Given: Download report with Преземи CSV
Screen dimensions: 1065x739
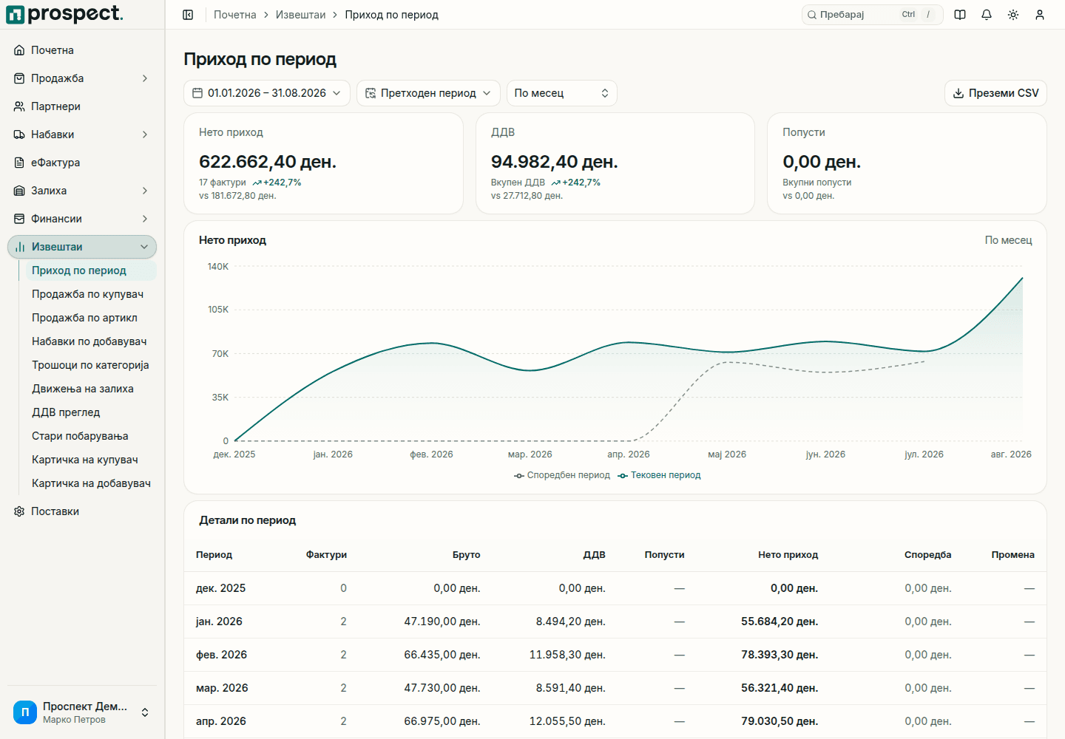Looking at the screenshot, I should pyautogui.click(x=995, y=93).
